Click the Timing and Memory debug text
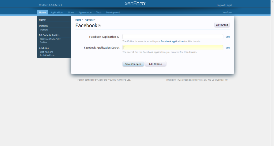Screen dimensions: 274x146 197,80
